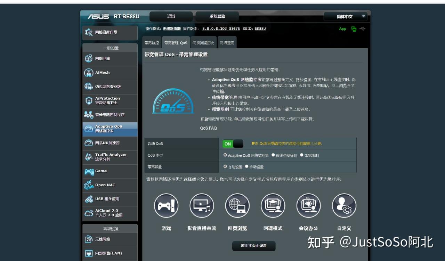Click the 高级设置 section header
This screenshot has width=445, height=261.
coord(110,229)
